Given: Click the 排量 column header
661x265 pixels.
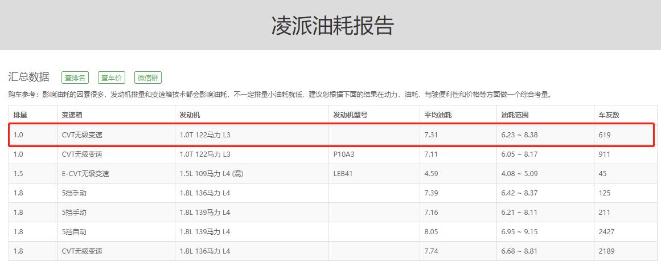Looking at the screenshot, I should tap(20, 115).
